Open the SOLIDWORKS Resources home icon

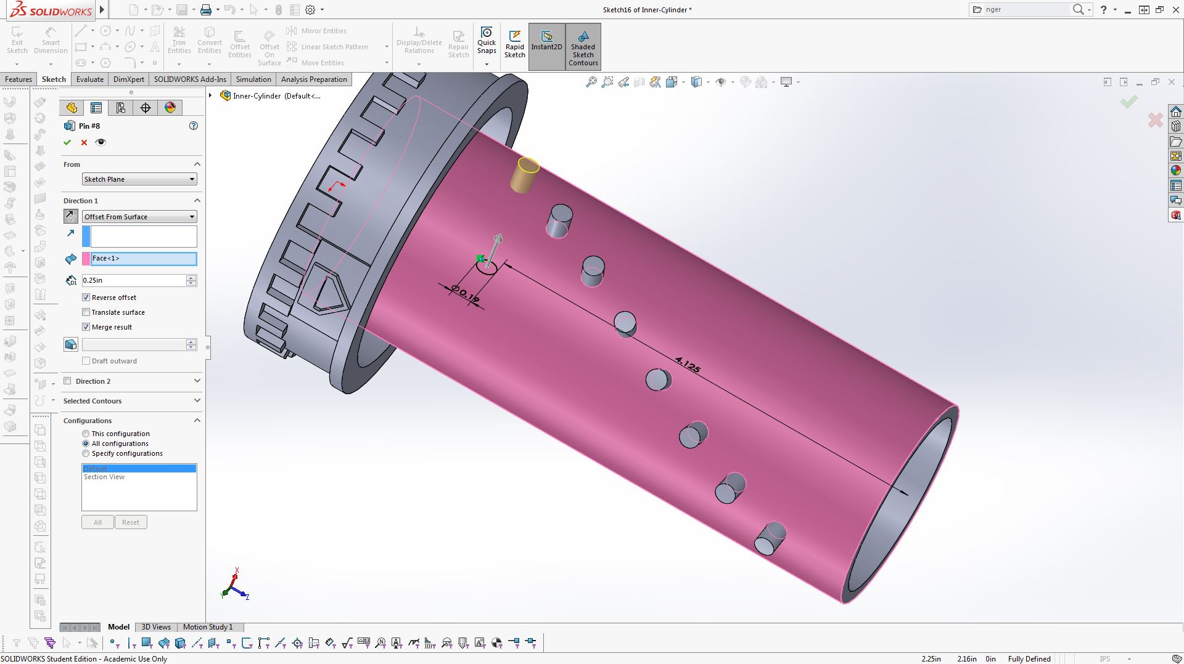[1176, 111]
